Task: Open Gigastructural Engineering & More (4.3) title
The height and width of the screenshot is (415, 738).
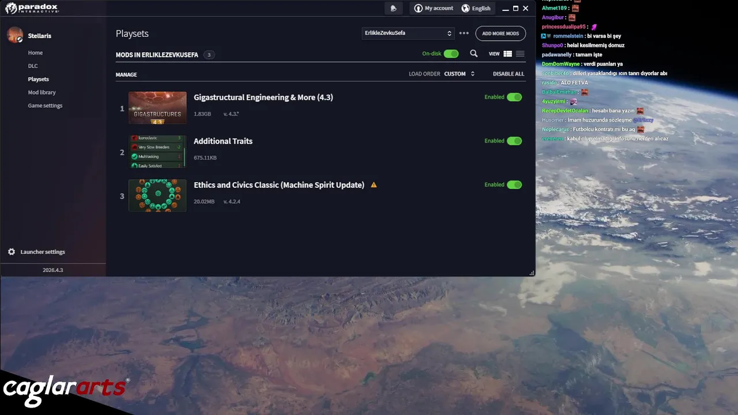Action: pos(263,97)
